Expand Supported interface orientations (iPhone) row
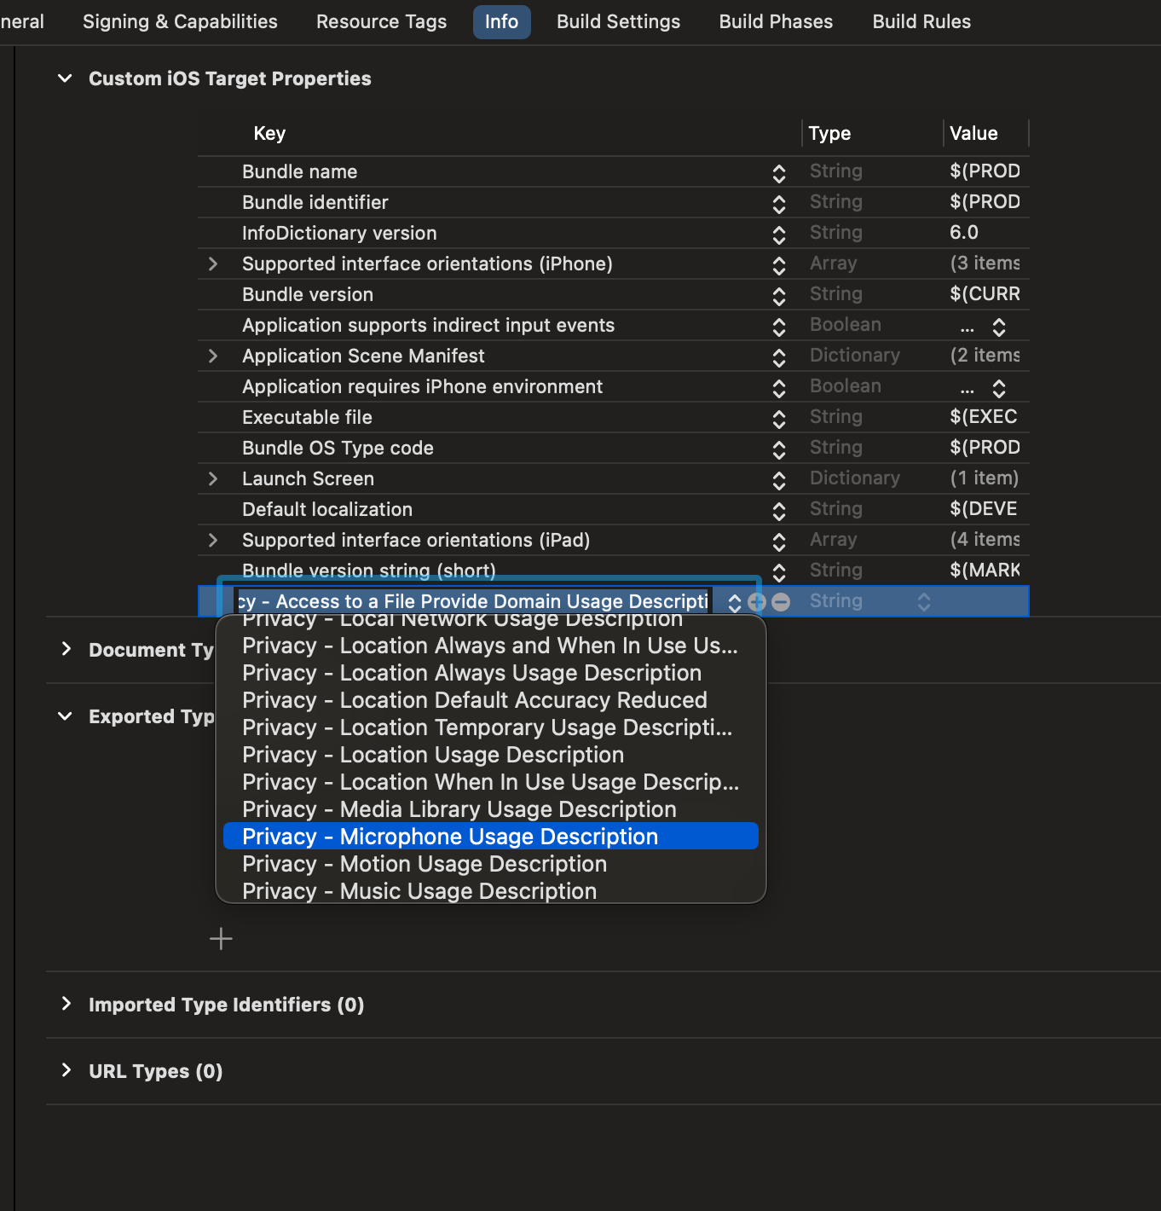Image resolution: width=1161 pixels, height=1211 pixels. pyautogui.click(x=213, y=264)
